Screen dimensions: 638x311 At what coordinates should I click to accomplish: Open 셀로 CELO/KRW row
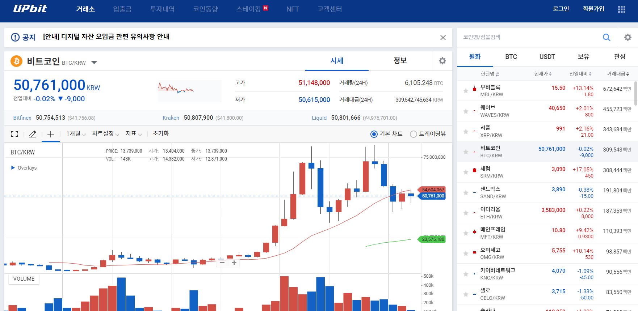[x=545, y=294]
